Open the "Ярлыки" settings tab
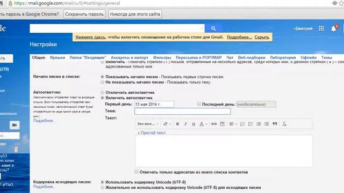The height and width of the screenshot is (193, 344). point(58,57)
